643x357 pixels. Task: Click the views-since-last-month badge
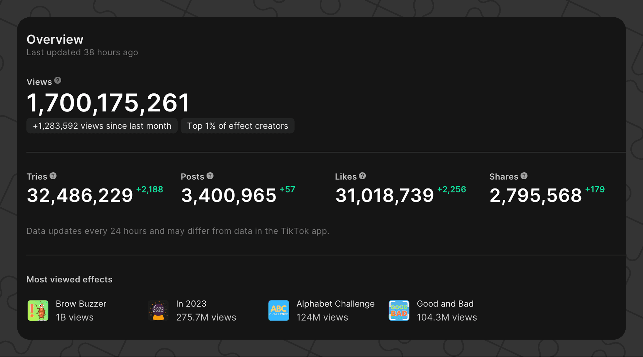click(x=102, y=126)
